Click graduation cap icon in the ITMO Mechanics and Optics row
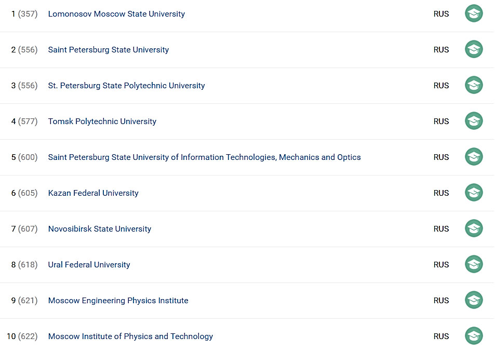Image resolution: width=495 pixels, height=351 pixels. [474, 157]
